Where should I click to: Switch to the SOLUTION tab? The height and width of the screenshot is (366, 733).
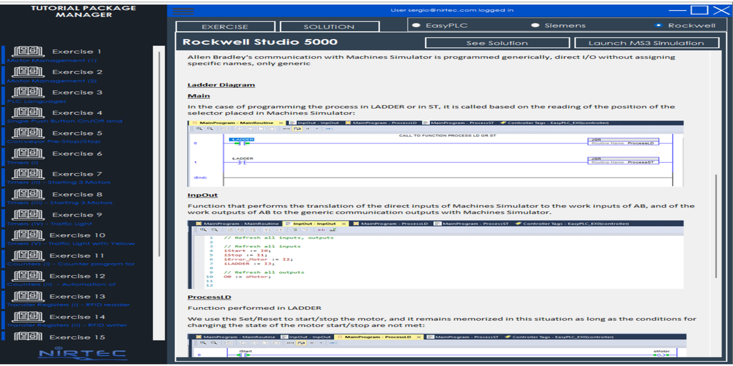pyautogui.click(x=329, y=27)
